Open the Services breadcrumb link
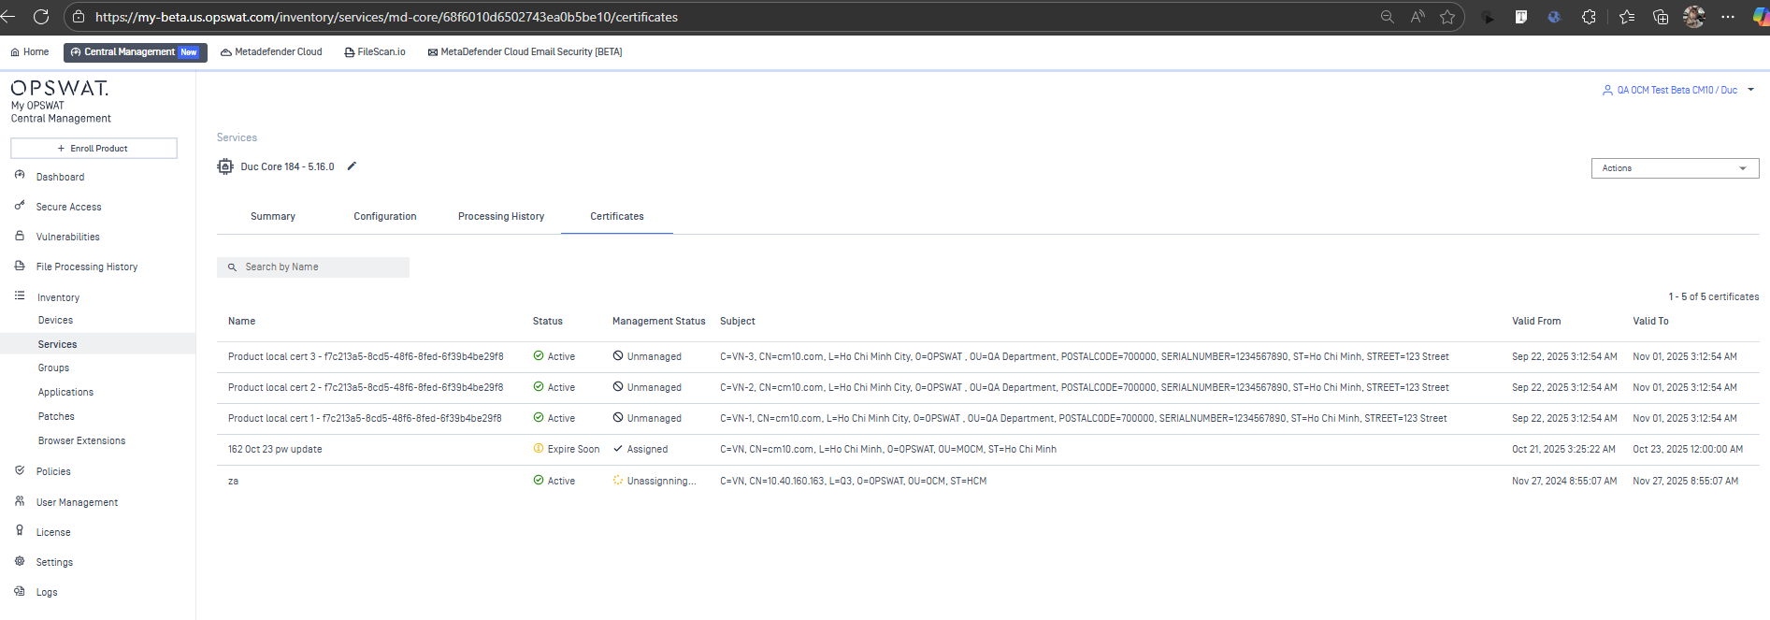This screenshot has height=620, width=1770. [237, 137]
